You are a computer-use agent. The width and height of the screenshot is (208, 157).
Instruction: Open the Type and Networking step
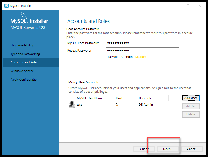(25, 54)
